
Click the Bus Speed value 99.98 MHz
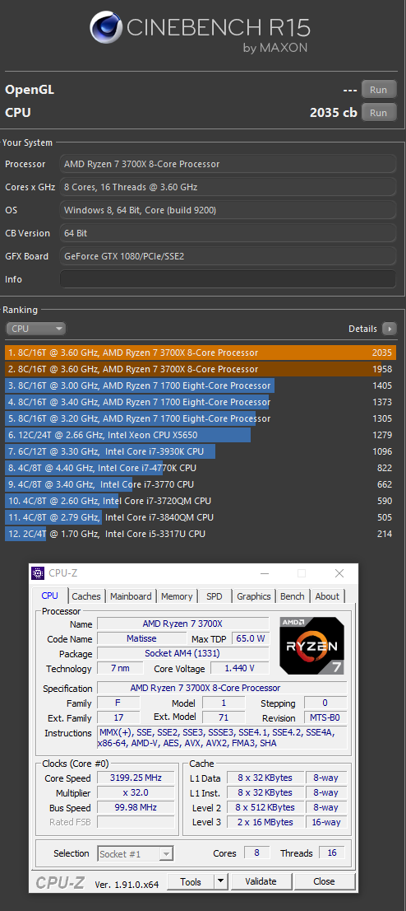tap(136, 807)
